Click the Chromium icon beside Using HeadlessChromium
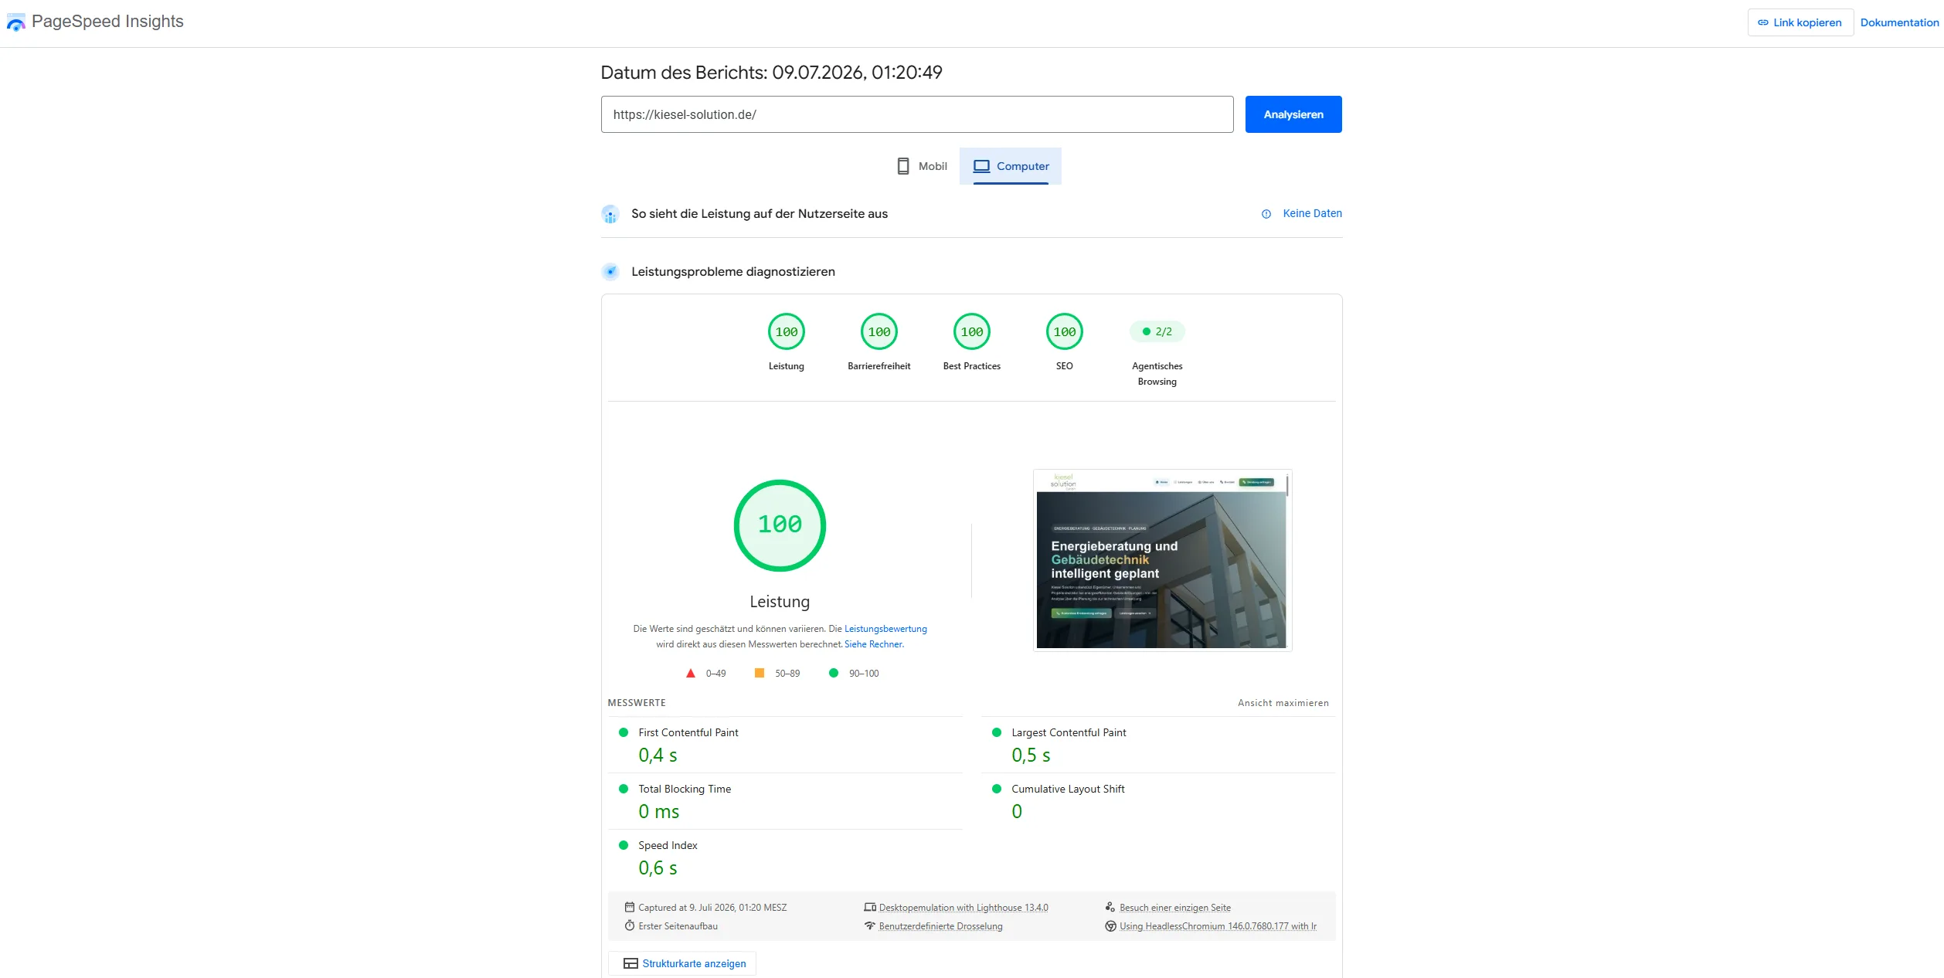This screenshot has height=978, width=1944. (x=1110, y=926)
